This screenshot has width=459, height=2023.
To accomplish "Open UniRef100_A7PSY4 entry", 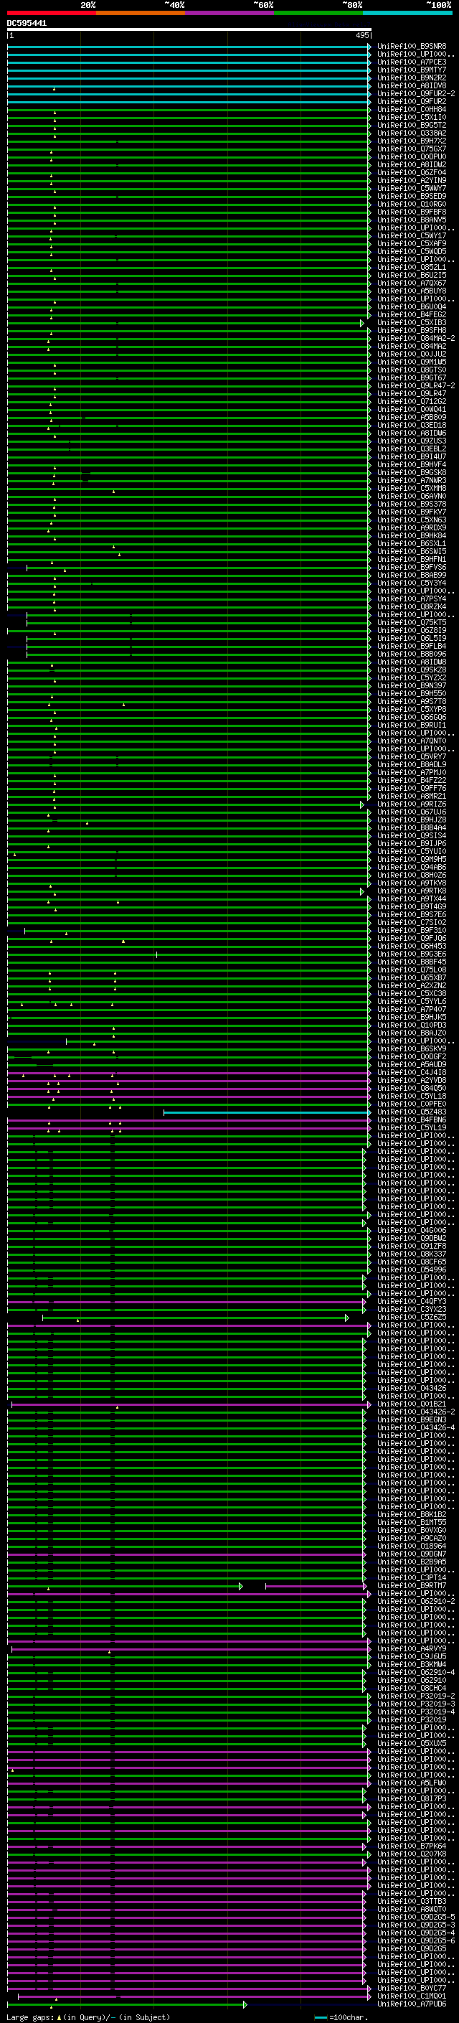I will (x=412, y=599).
